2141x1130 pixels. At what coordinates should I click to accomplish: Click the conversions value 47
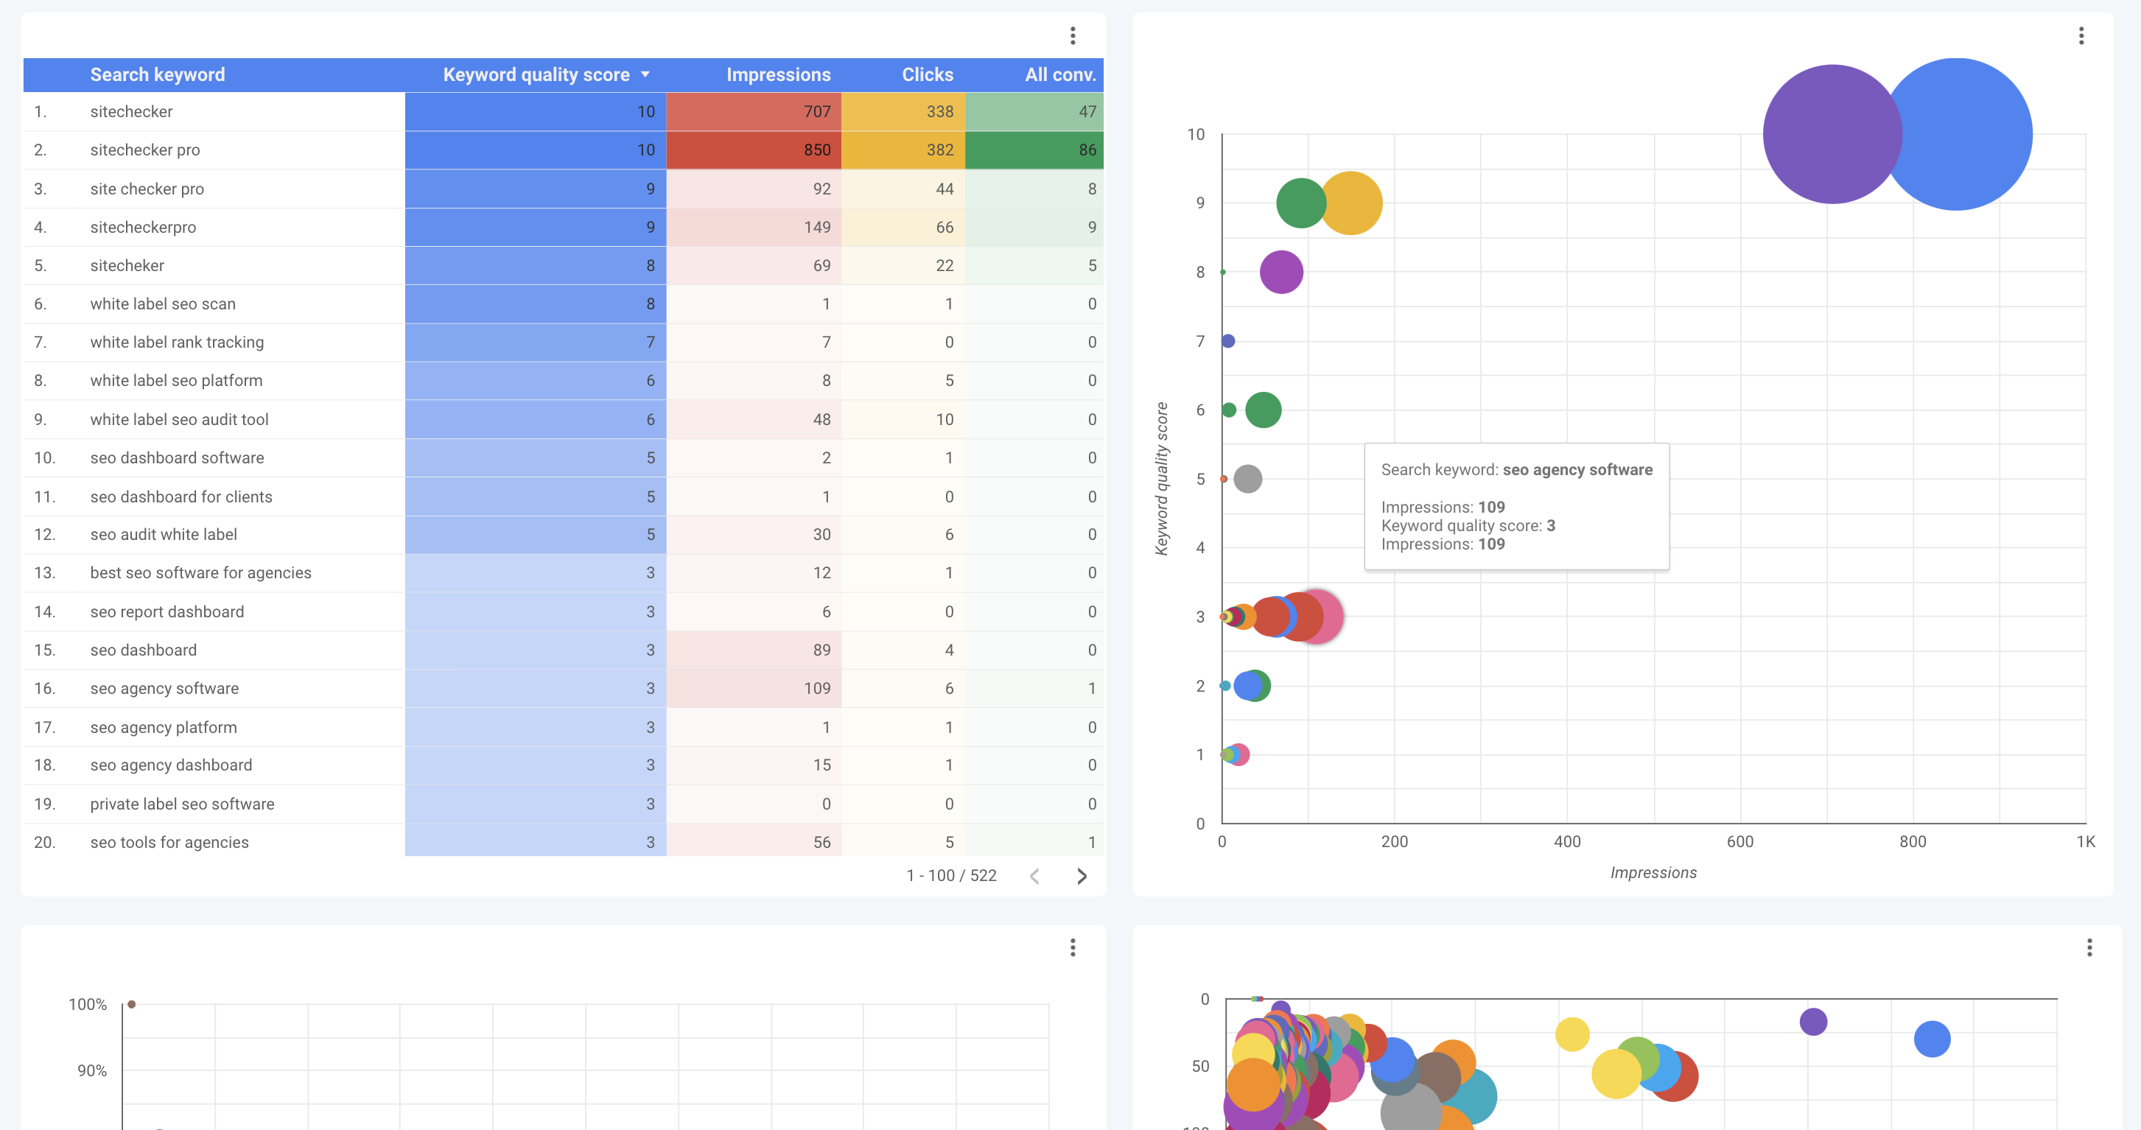tap(1087, 111)
